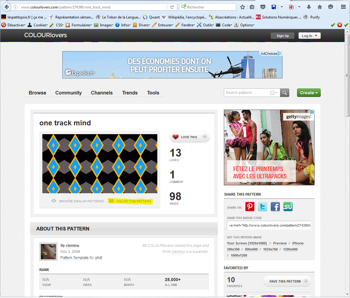Open search type dropdown in search box
Screen dimensions: 350x298
[274, 93]
